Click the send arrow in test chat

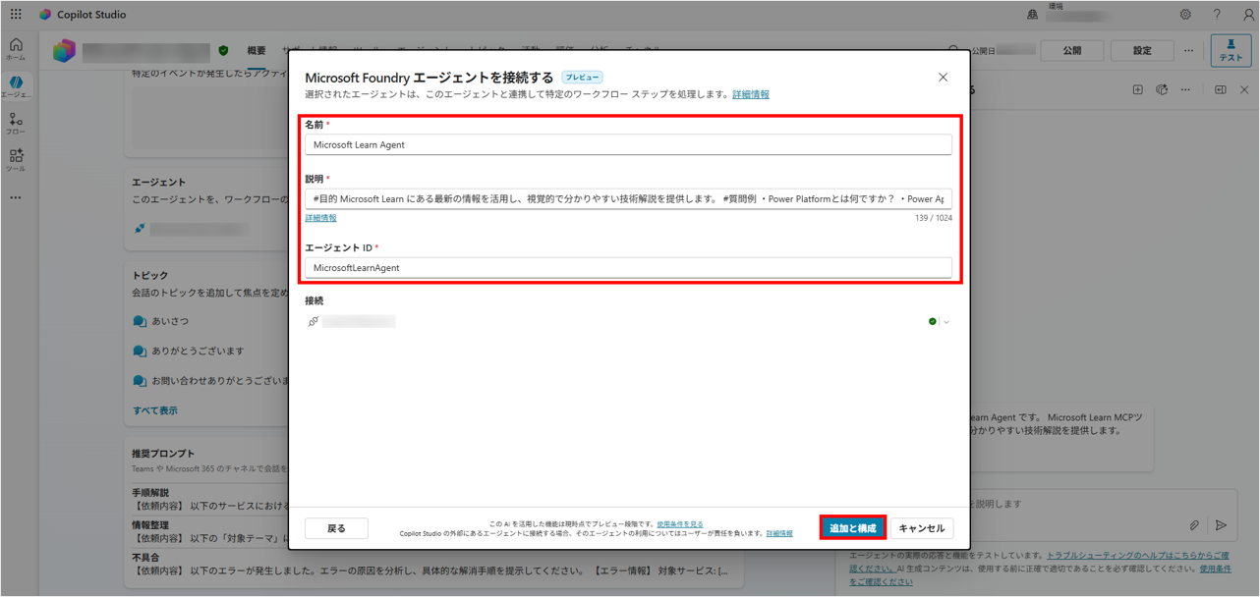click(x=1222, y=526)
